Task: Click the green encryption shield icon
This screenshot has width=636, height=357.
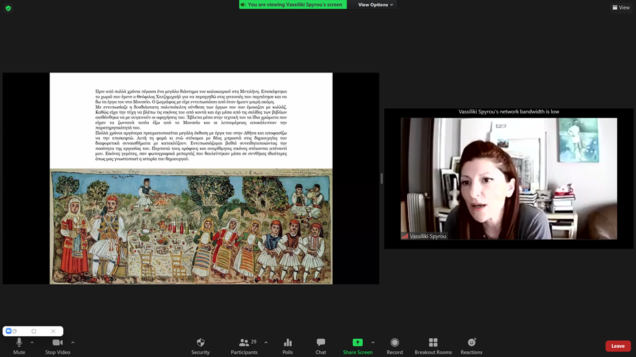Action: (x=8, y=8)
